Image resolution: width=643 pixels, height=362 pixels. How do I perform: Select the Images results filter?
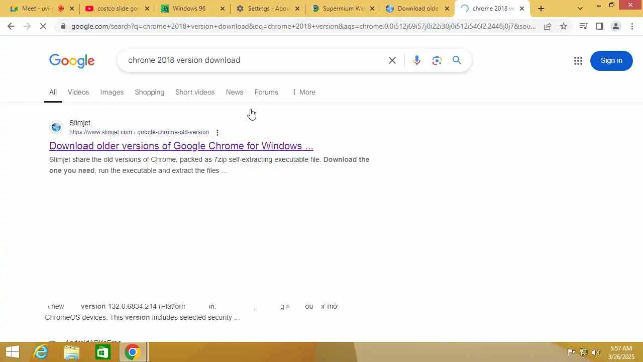pyautogui.click(x=112, y=92)
